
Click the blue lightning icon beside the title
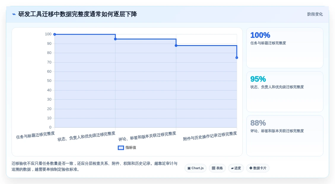click(14, 14)
